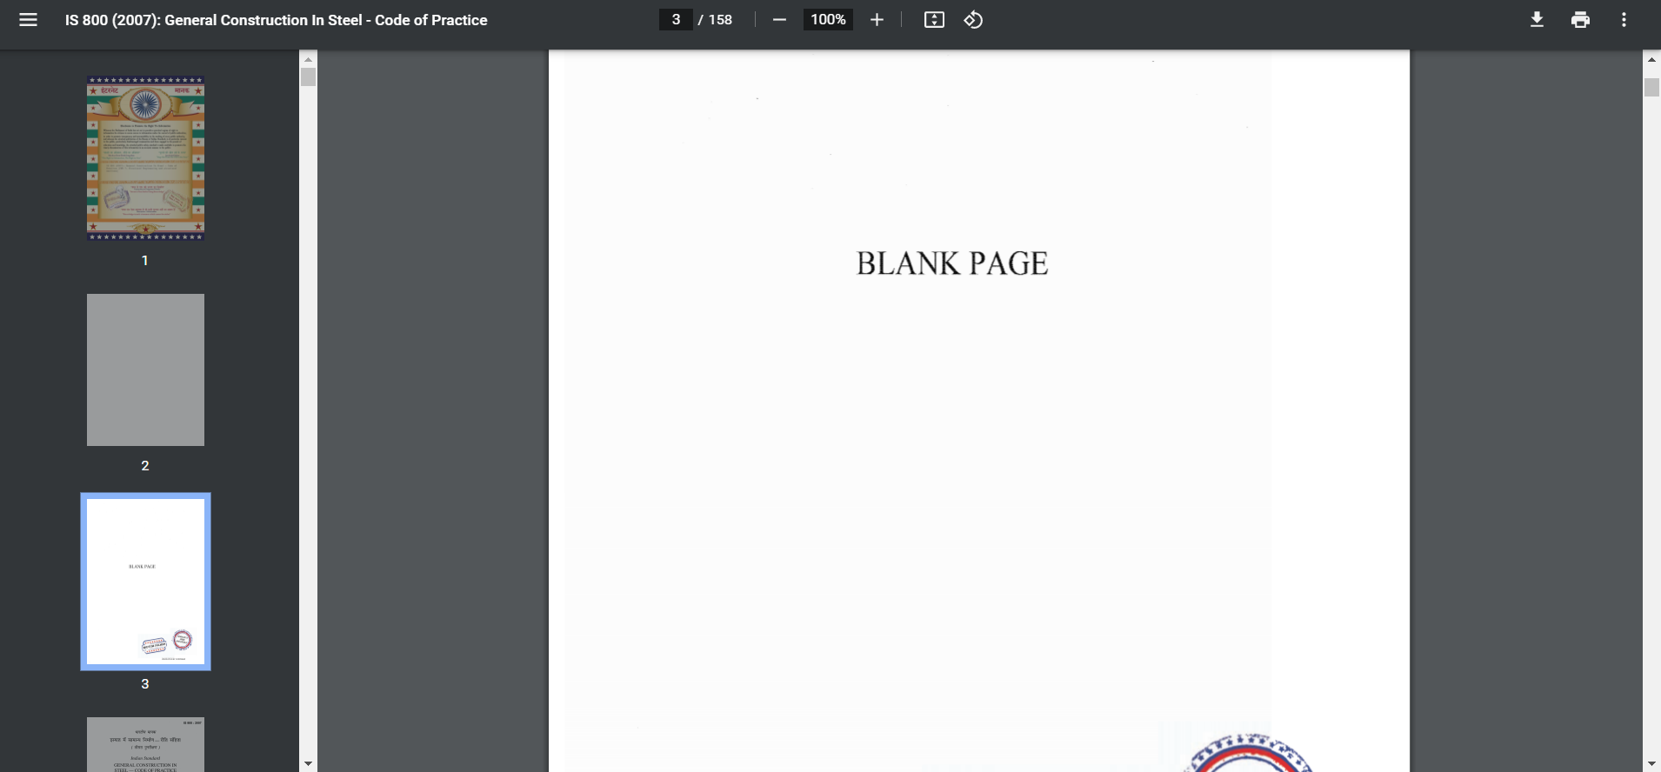Toggle the sidebar with the hamburger menu icon
This screenshot has height=772, width=1661.
[x=28, y=20]
